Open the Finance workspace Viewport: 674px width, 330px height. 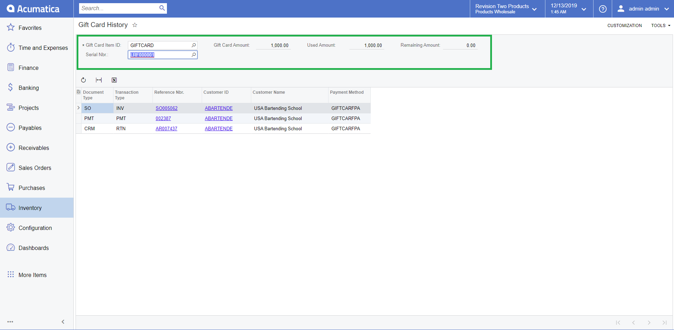37,68
